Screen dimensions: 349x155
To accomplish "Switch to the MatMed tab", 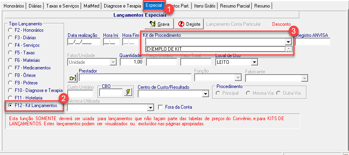I will [x=92, y=6].
